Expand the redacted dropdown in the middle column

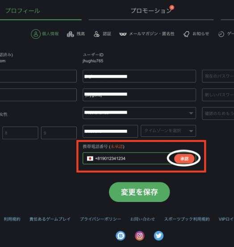[x=139, y=113]
